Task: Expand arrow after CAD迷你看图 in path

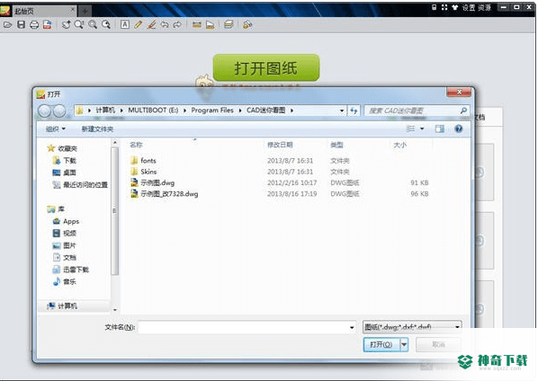Action: pyautogui.click(x=291, y=111)
